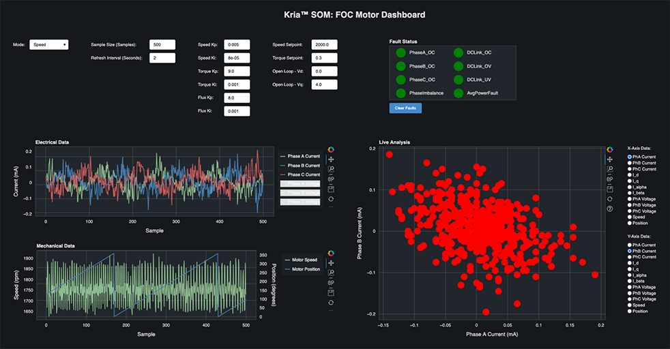The width and height of the screenshot is (670, 349).
Task: Click the Torque Setpoint input field
Action: (x=324, y=58)
